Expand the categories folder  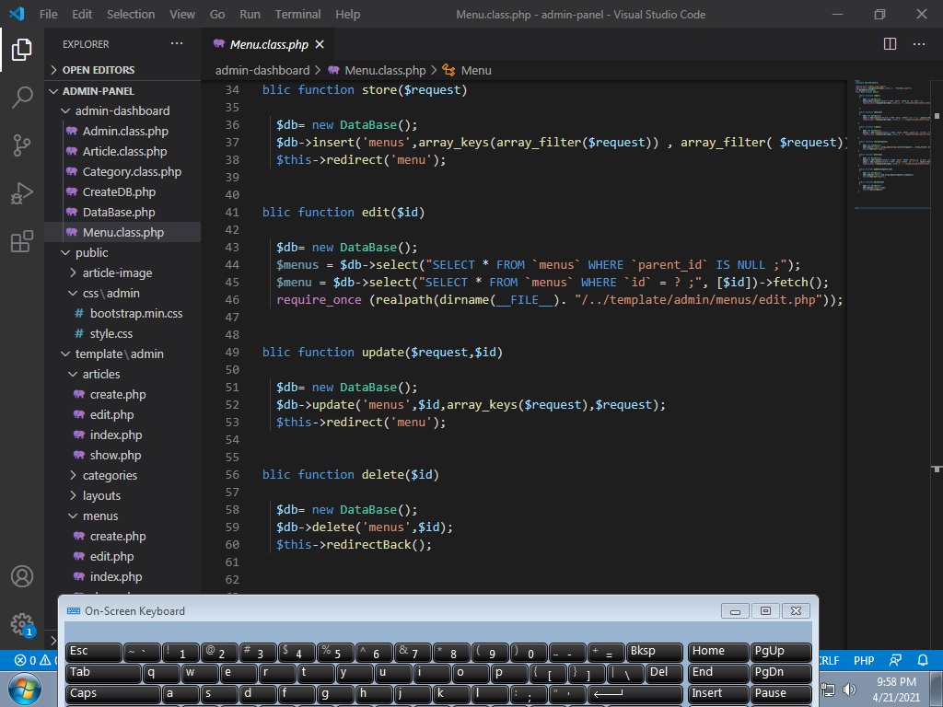tap(109, 475)
